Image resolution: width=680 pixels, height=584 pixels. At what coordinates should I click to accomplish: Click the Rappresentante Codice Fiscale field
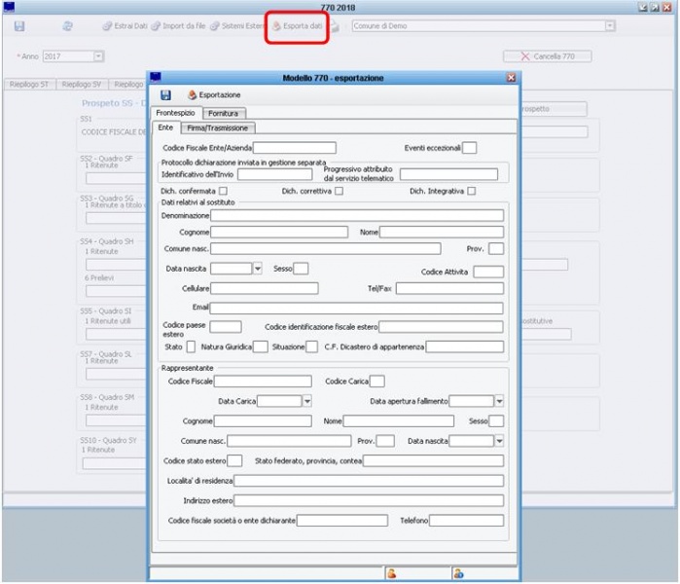tap(263, 382)
